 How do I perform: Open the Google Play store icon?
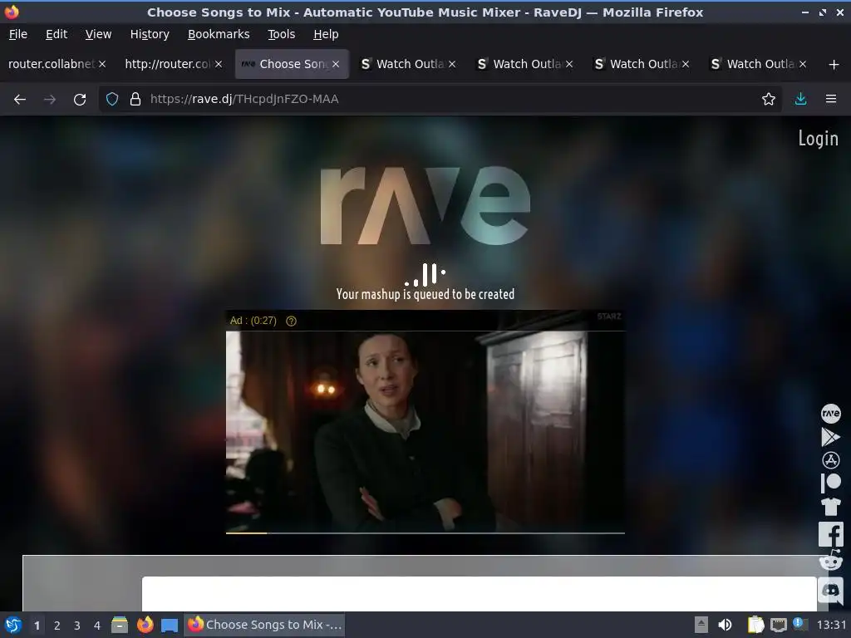tap(830, 437)
